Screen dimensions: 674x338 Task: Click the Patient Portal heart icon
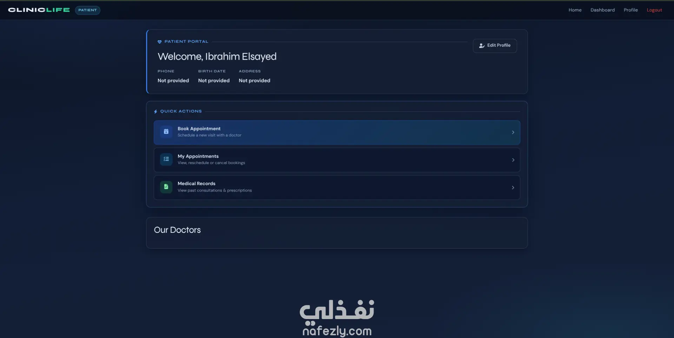160,42
